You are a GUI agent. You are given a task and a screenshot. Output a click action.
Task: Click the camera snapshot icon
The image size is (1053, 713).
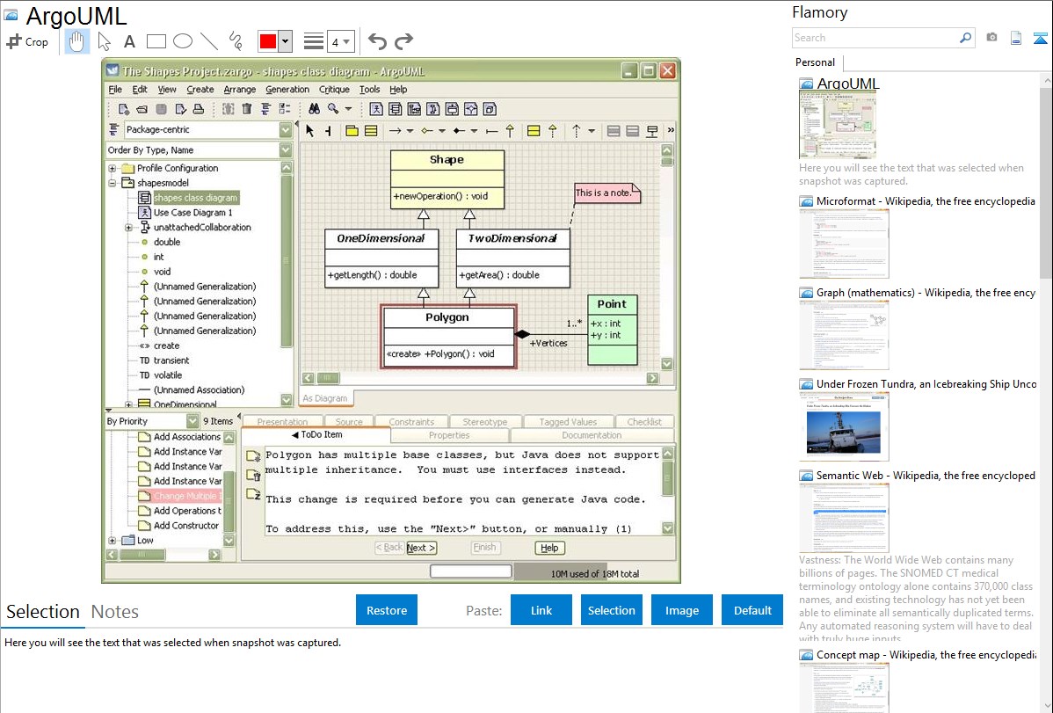991,38
